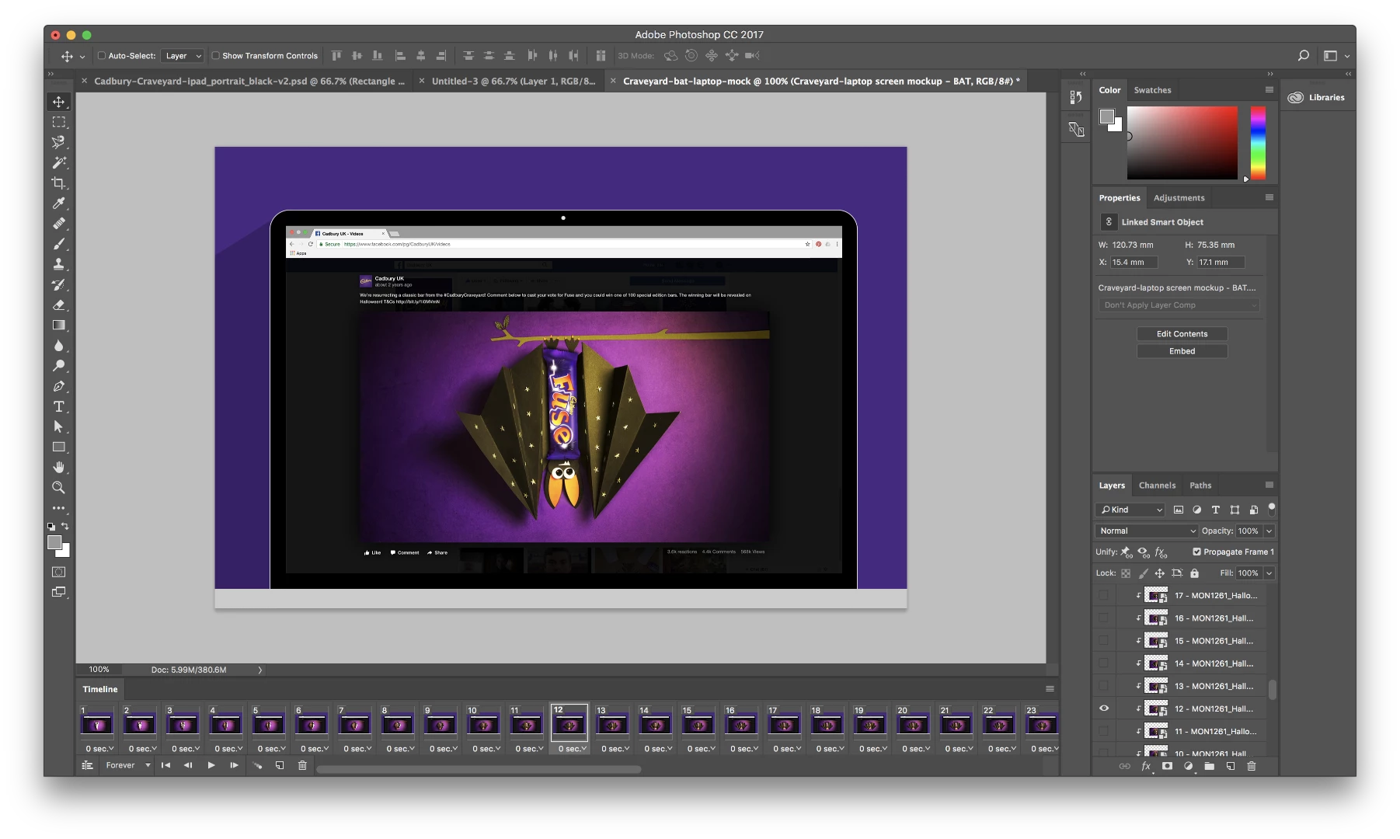
Task: Open the Auto-Select Layer dropdown
Action: [x=183, y=56]
